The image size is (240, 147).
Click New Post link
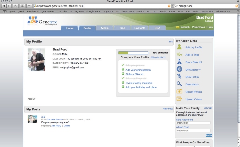point(168,109)
